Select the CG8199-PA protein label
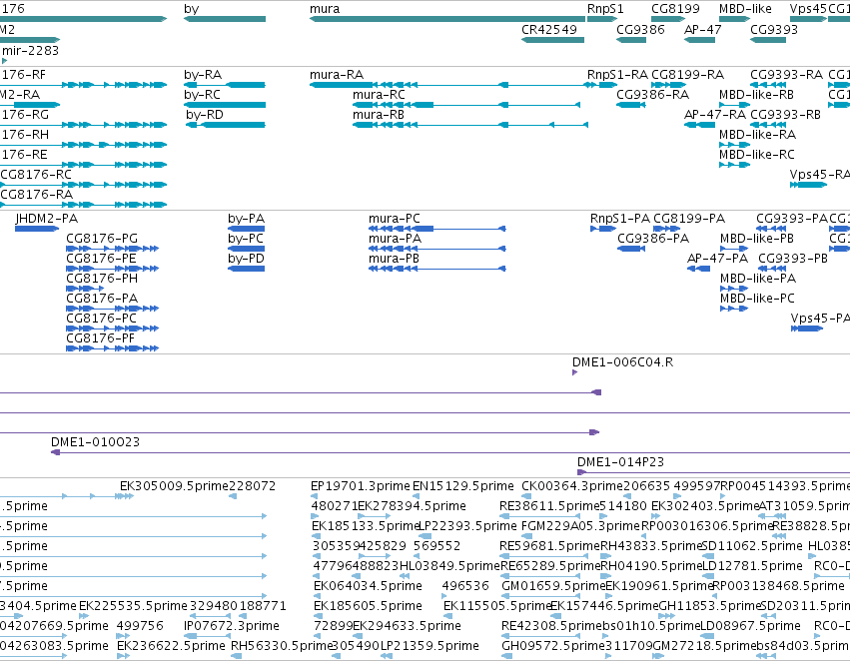Image resolution: width=850 pixels, height=661 pixels. [x=689, y=219]
